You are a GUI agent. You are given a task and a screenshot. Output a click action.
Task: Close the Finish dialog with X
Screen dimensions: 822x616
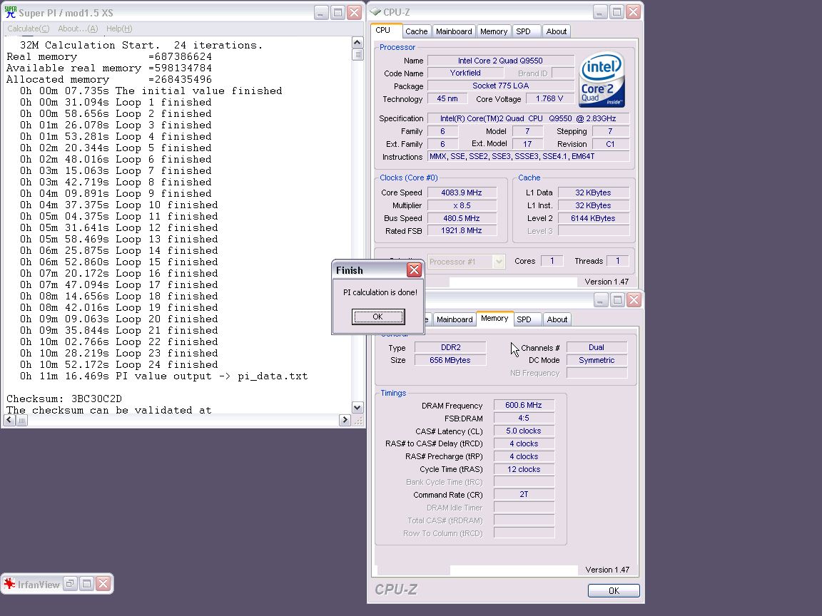(414, 269)
